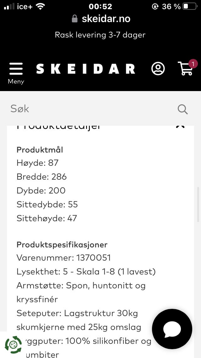Collapse the Produktdetaljer section chevron

click(180, 126)
